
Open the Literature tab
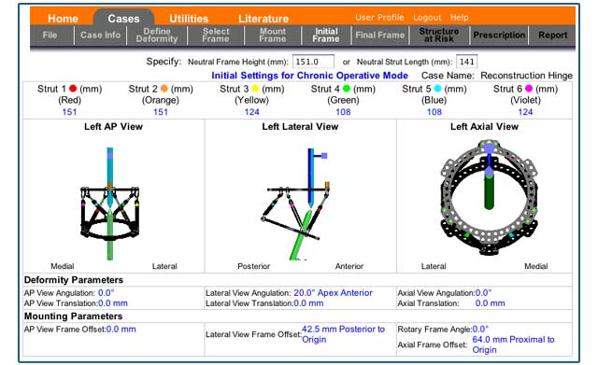[x=263, y=19]
